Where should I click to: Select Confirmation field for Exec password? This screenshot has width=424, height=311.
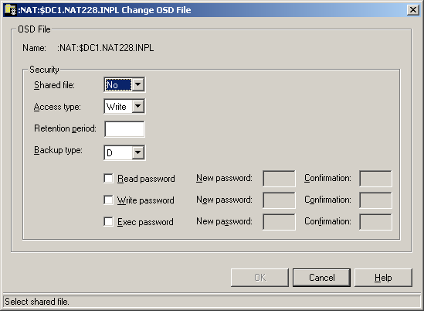click(x=375, y=222)
